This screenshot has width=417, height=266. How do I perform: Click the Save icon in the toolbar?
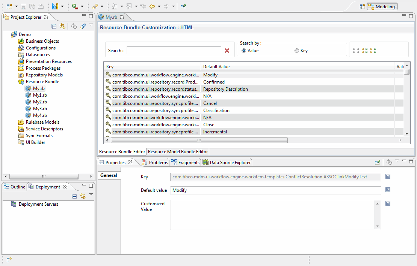(23, 6)
